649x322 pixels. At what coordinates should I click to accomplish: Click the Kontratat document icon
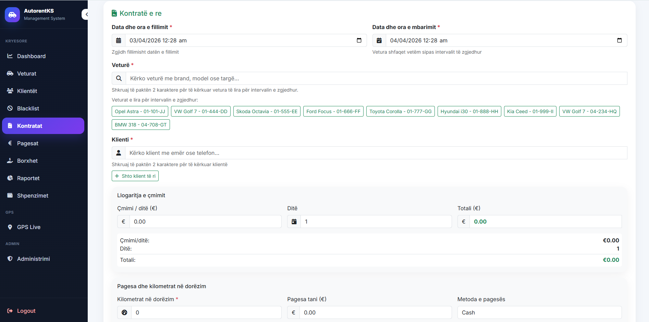10,125
